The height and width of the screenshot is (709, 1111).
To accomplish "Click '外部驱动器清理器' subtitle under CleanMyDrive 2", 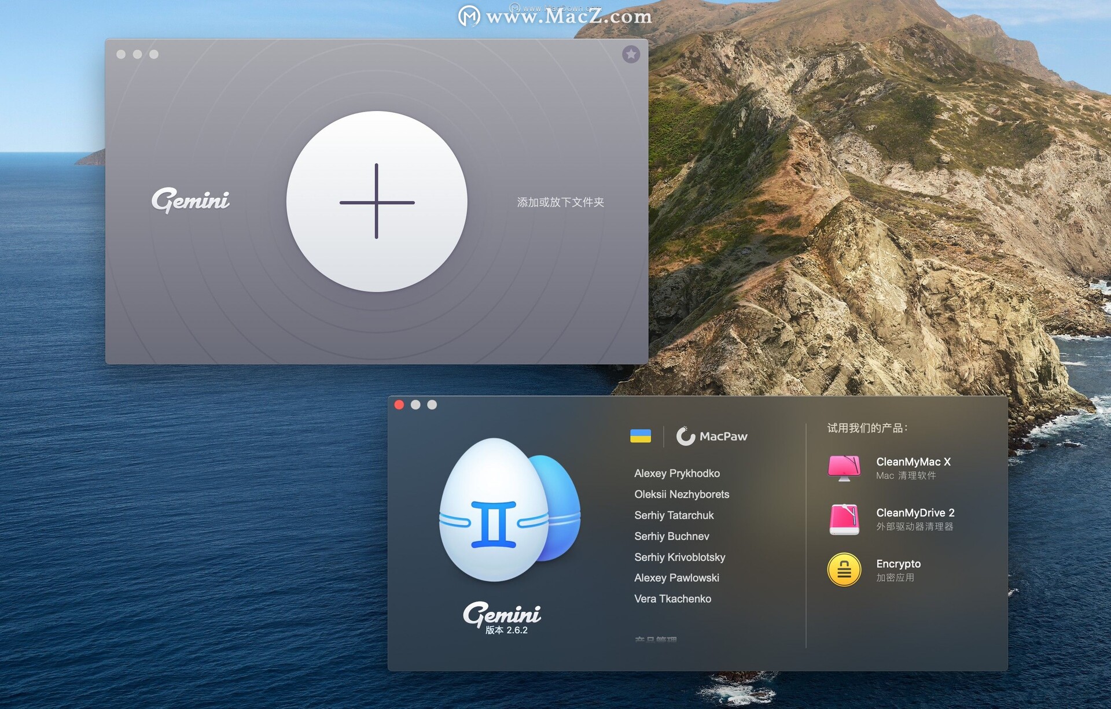I will click(915, 526).
